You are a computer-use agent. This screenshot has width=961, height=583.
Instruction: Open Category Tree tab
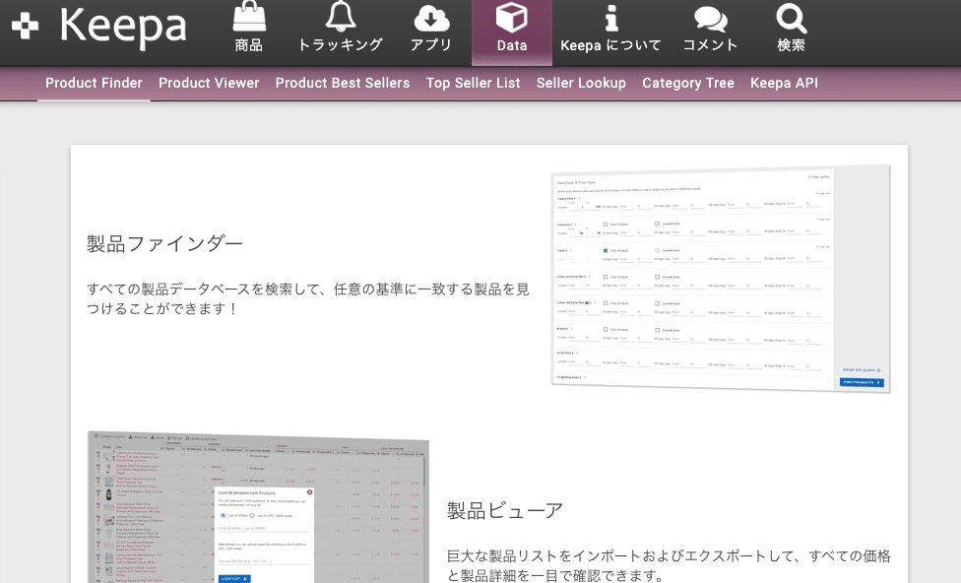click(688, 84)
